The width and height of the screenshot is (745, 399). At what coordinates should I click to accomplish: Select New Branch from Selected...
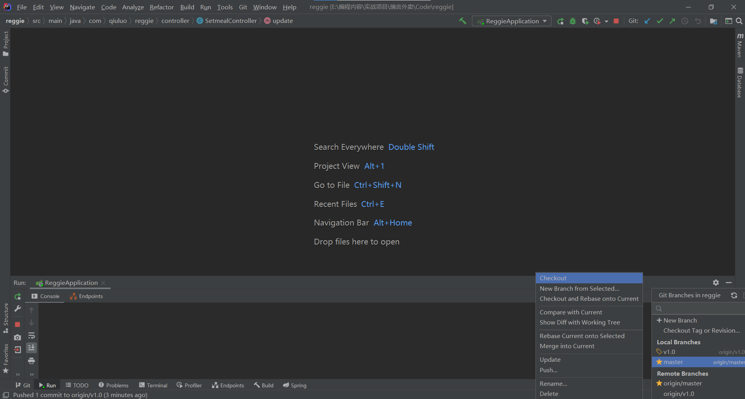coord(589,288)
